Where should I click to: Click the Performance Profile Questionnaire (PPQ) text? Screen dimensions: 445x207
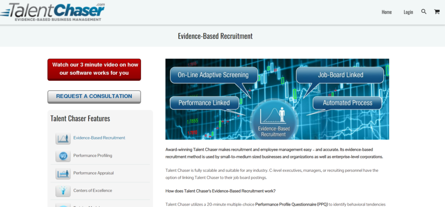point(292,204)
